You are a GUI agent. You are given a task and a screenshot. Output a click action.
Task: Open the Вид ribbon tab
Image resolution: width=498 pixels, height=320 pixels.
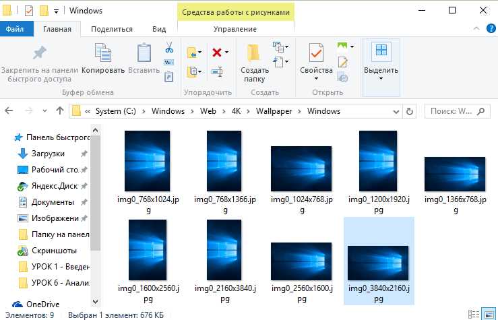click(159, 29)
